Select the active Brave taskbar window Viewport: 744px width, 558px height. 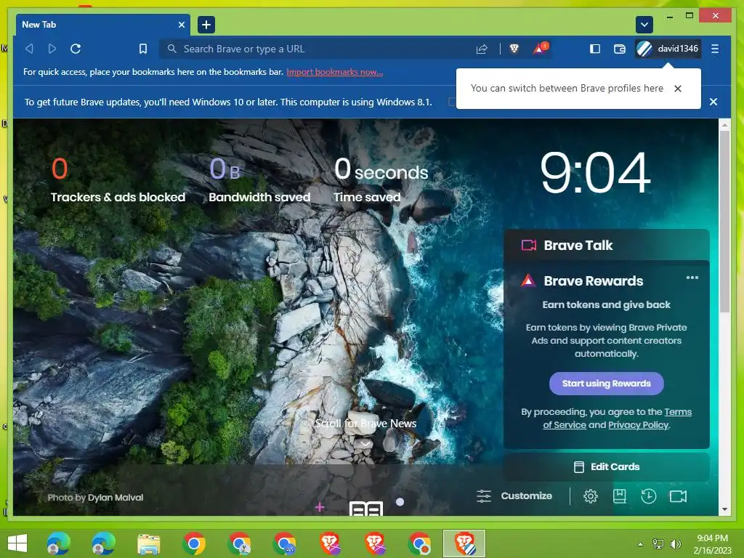464,543
